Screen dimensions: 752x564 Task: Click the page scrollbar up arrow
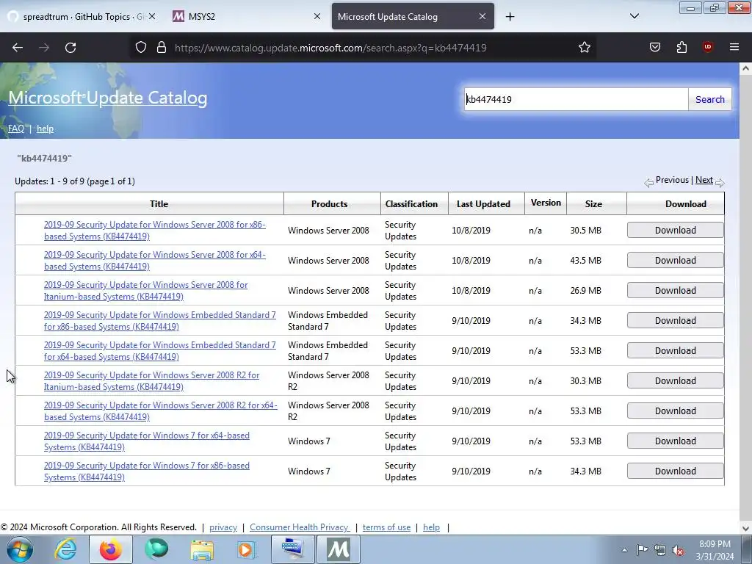746,68
